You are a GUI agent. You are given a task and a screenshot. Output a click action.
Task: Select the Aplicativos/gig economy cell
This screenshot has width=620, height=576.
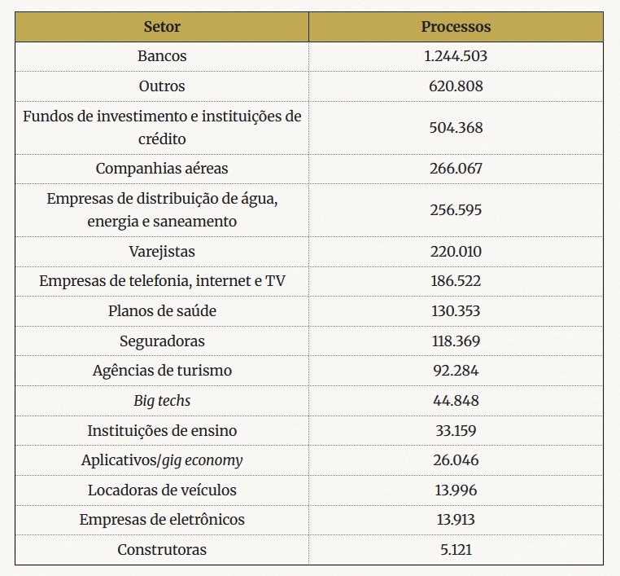pos(162,460)
